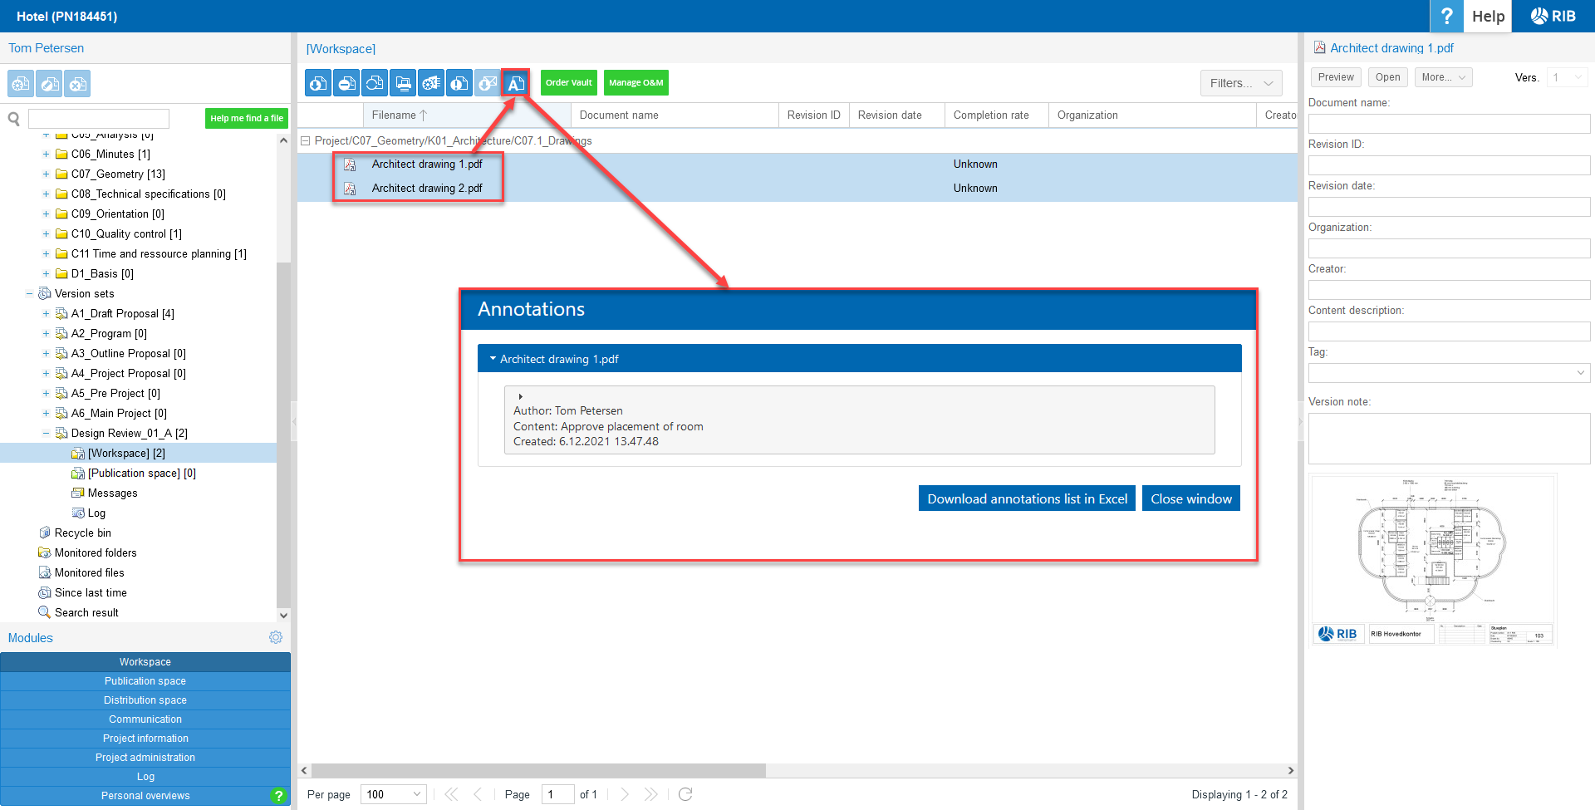Open the Filters dropdown

pyautogui.click(x=1241, y=83)
